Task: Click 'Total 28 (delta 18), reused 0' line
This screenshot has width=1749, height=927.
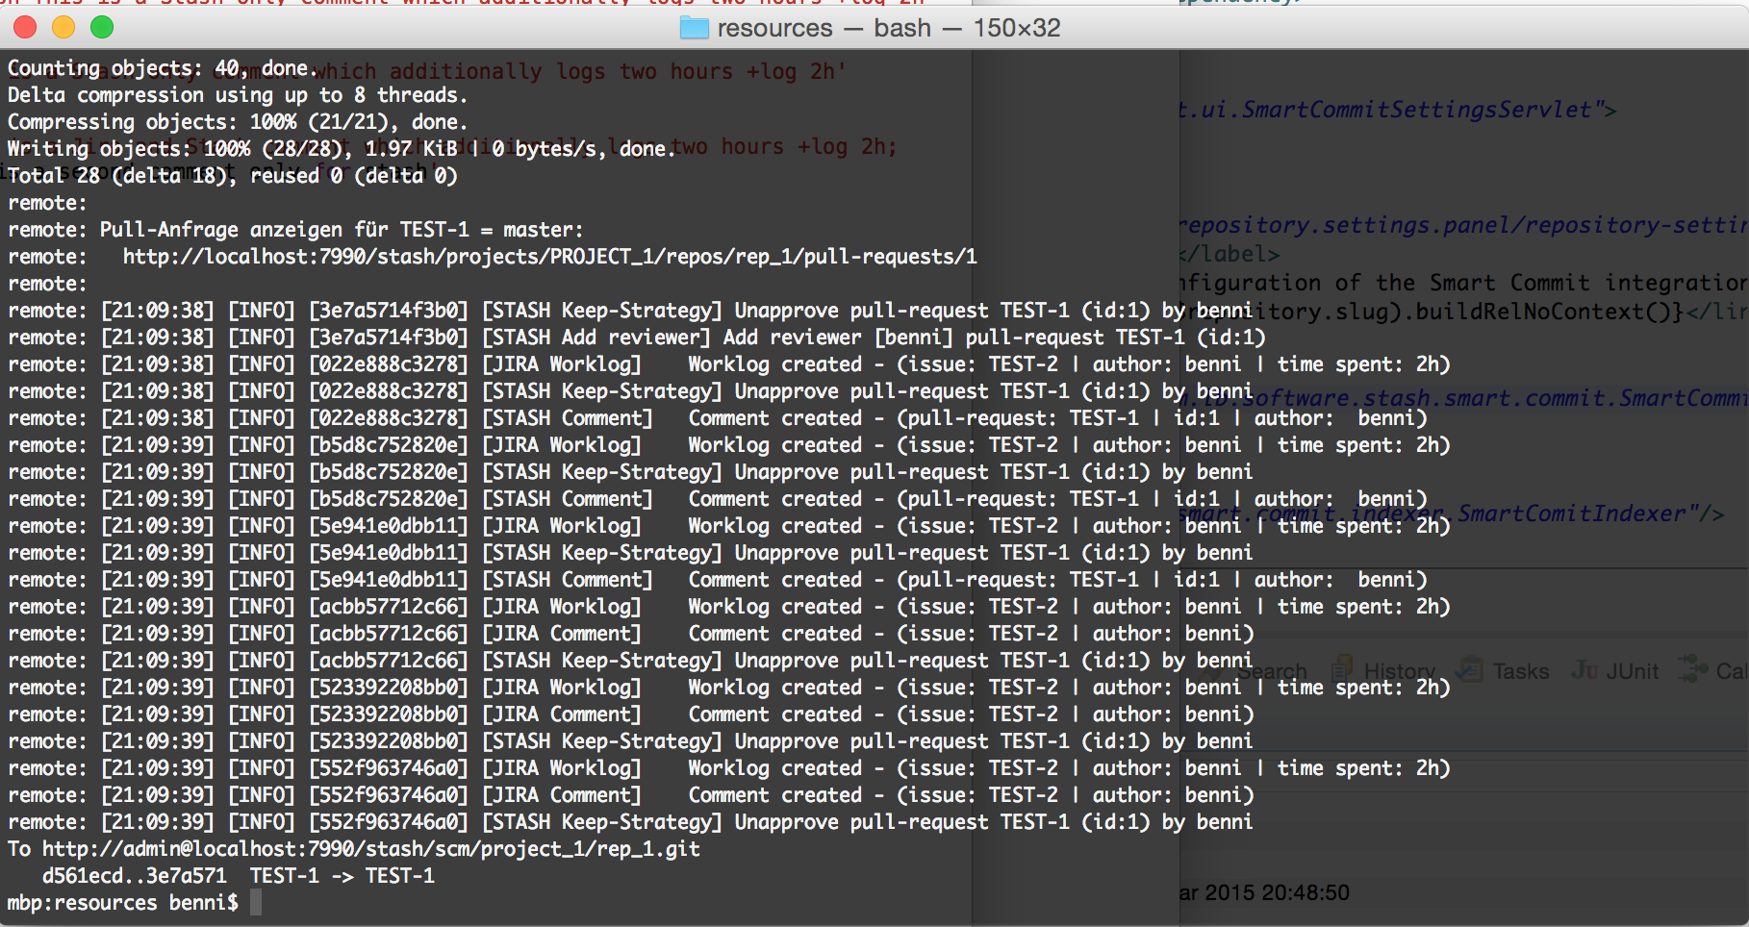Action: [x=233, y=176]
